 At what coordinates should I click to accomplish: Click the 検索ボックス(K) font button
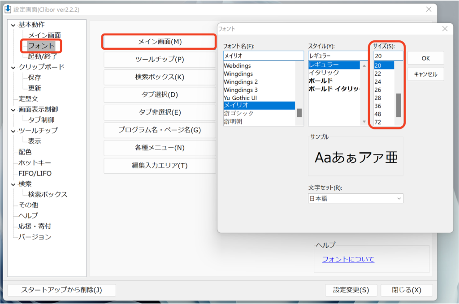160,77
